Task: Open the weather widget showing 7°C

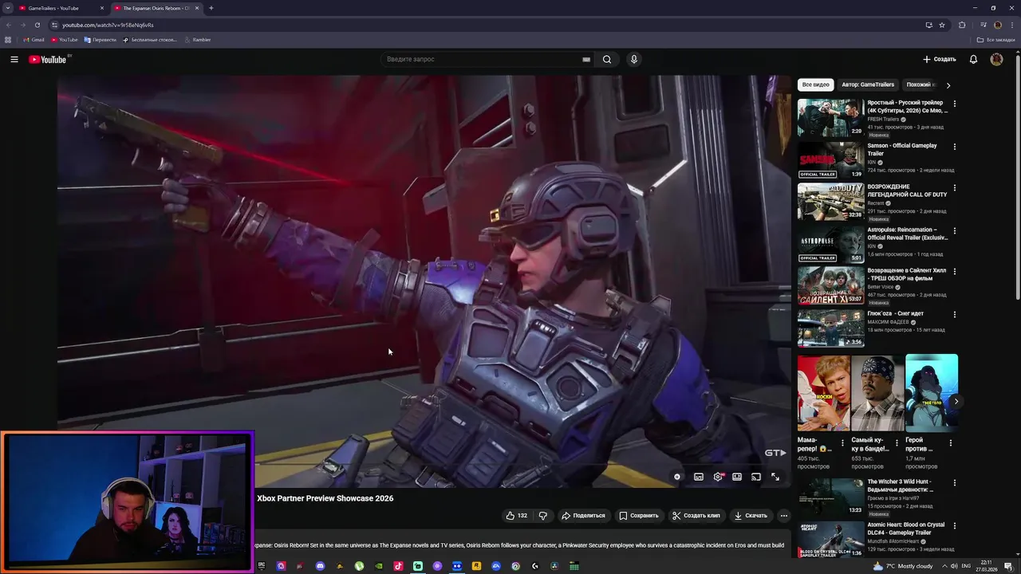Action: [x=903, y=566]
